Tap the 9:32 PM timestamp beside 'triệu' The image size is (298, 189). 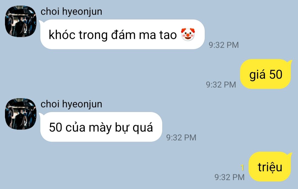coord(229,177)
